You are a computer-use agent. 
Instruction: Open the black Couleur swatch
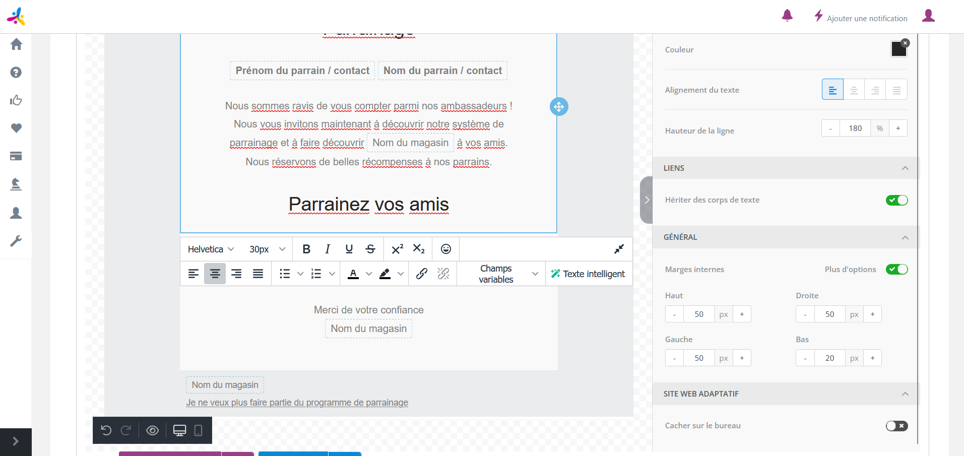(x=898, y=49)
